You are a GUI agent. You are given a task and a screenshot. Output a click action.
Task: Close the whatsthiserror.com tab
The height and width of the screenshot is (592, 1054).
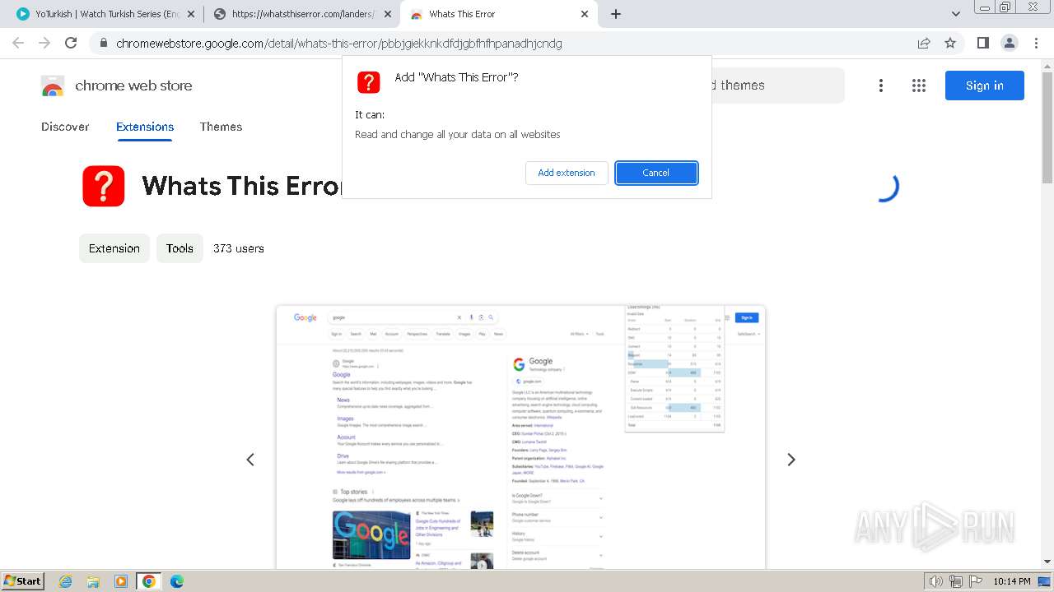388,14
